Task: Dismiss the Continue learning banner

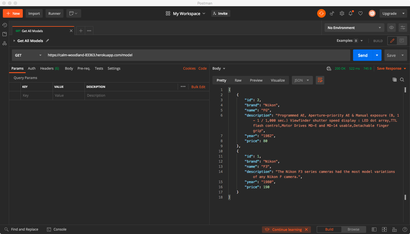Action: [306, 229]
